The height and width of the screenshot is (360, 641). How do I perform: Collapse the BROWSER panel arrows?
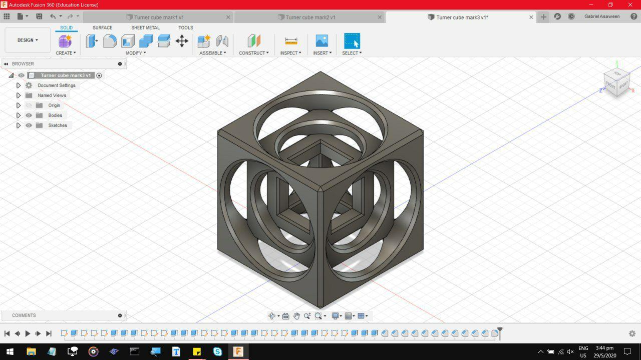(6, 64)
